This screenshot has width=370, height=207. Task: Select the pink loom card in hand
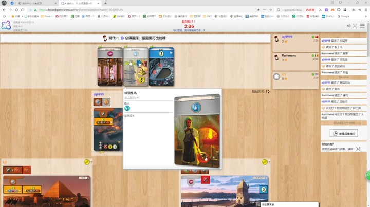click(x=110, y=67)
